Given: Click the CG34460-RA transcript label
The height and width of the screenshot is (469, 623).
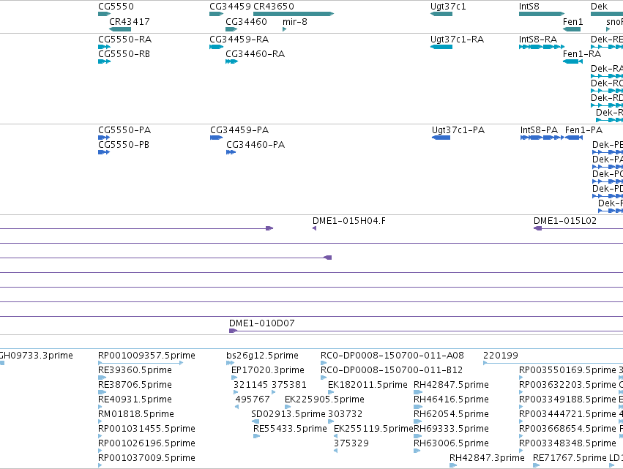Looking at the screenshot, I should [255, 54].
